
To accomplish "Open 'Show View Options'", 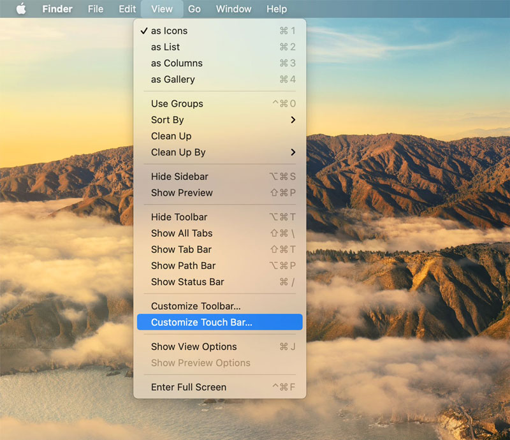I will click(194, 347).
